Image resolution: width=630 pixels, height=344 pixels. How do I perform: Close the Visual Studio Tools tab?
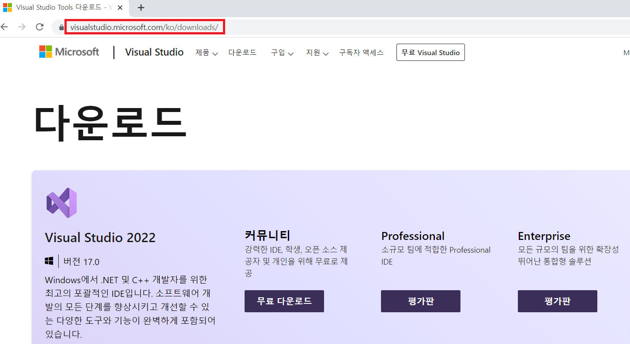click(120, 7)
